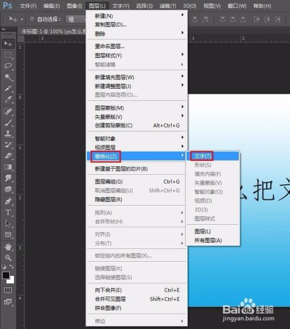Select the Path Selection tool
This screenshot has width=290, height=329.
pos(8,224)
